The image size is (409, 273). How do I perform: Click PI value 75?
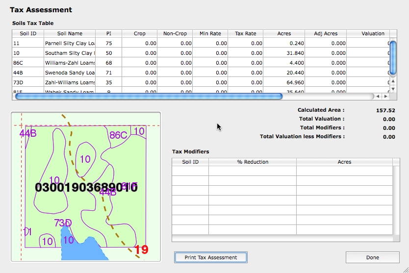[109, 43]
